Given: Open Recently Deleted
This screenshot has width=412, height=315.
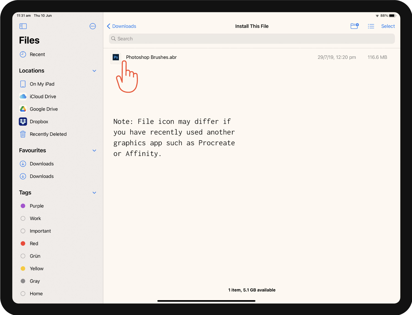Looking at the screenshot, I should [x=48, y=134].
